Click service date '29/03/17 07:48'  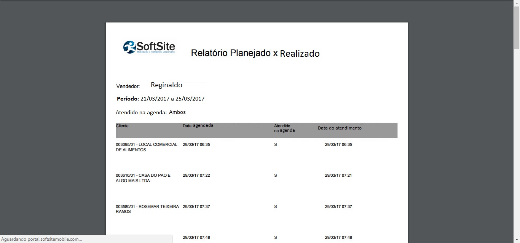[338, 238]
